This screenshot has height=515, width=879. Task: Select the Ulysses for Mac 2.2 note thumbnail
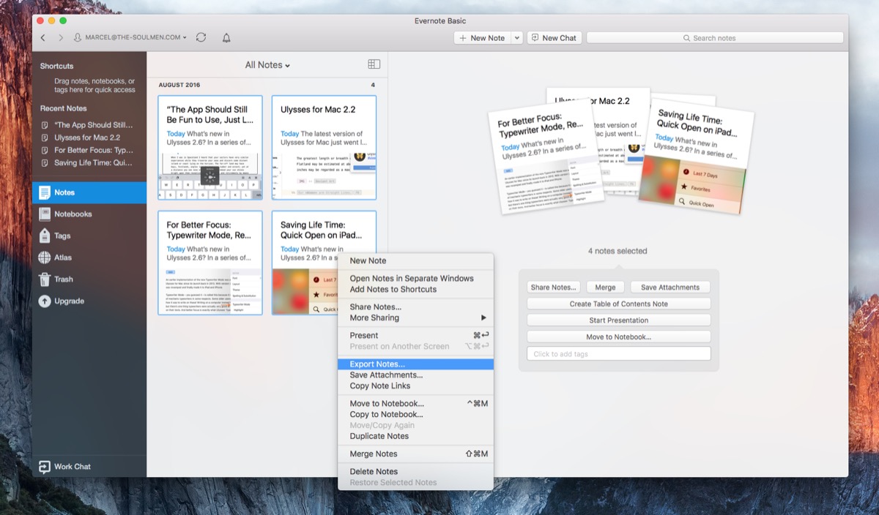324,147
